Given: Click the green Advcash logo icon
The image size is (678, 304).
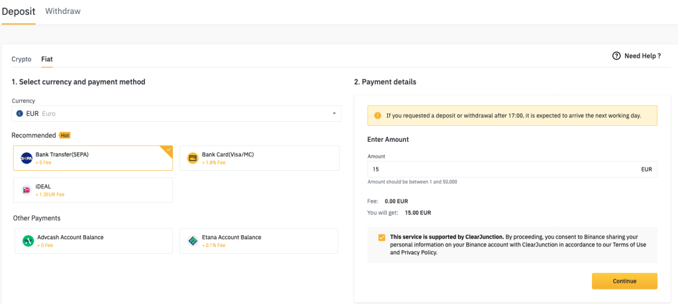Looking at the screenshot, I should pyautogui.click(x=28, y=241).
